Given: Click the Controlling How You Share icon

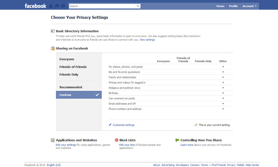Looking at the screenshot, I should [x=177, y=140].
